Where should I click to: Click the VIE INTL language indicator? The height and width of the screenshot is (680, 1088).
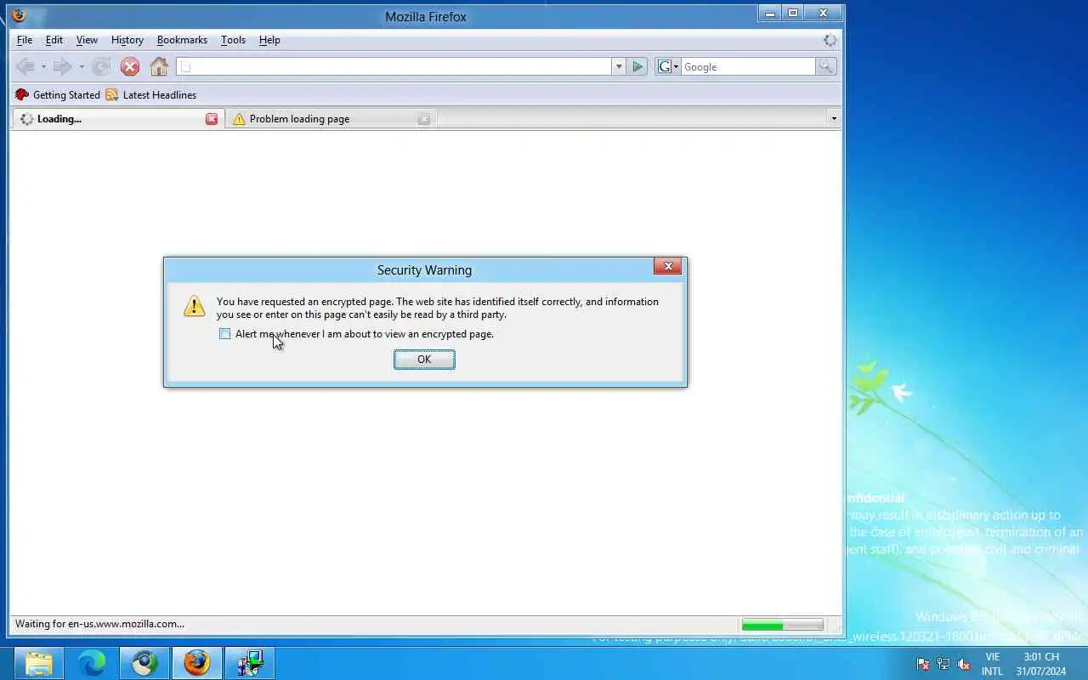pyautogui.click(x=992, y=664)
